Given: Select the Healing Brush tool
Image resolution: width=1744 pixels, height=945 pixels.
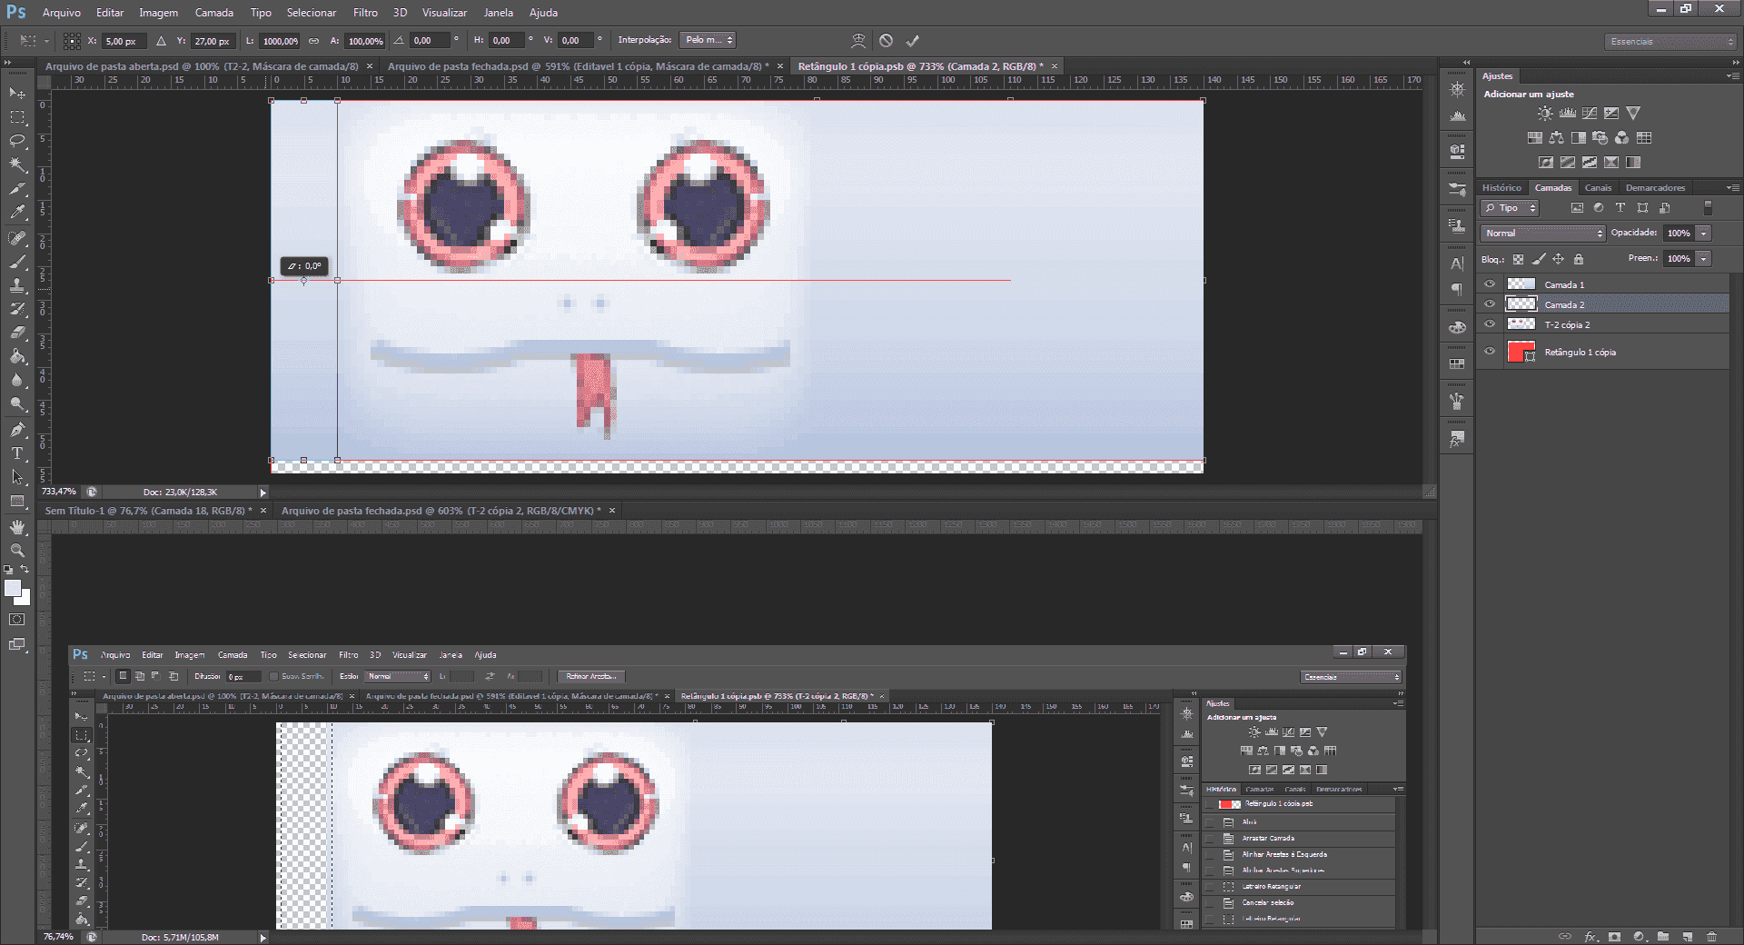Looking at the screenshot, I should [x=17, y=238].
